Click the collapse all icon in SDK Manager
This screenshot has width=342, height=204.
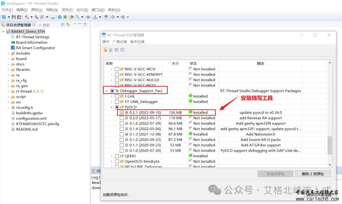(x=123, y=50)
